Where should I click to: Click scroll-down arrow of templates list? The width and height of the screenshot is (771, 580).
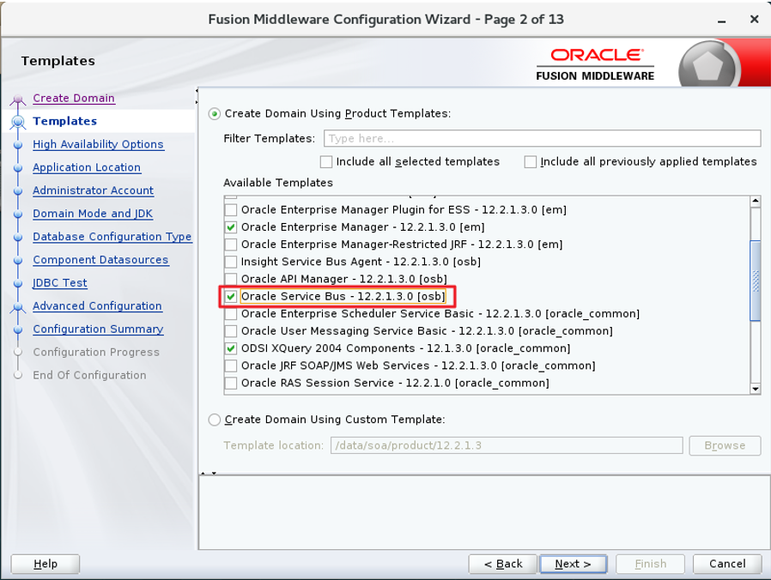click(756, 389)
